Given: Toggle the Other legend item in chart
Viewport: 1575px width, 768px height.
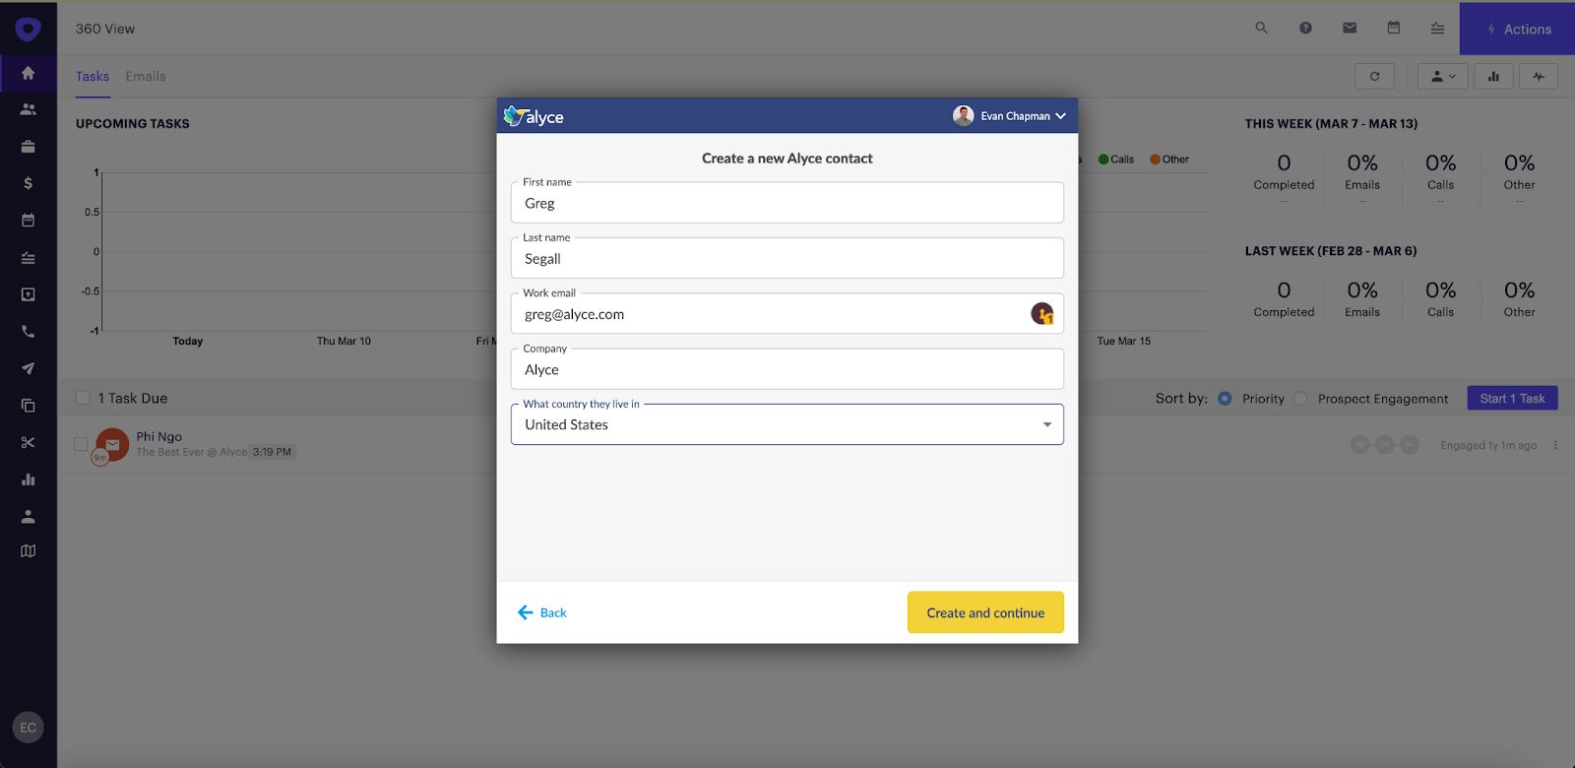Looking at the screenshot, I should coord(1169,160).
